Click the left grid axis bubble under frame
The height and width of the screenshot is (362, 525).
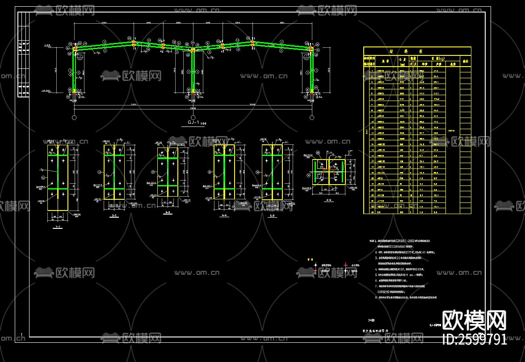74,118
